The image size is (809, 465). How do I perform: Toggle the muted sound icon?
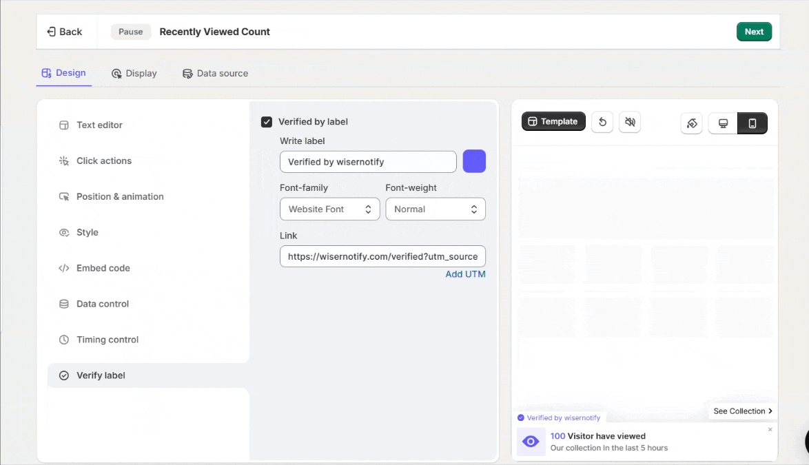pyautogui.click(x=630, y=122)
